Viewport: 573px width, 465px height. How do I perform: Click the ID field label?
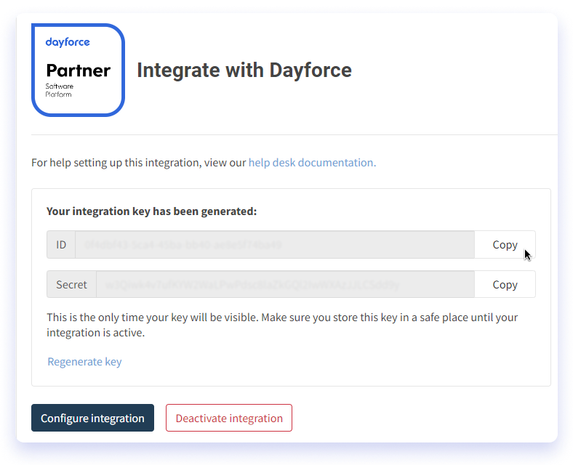61,245
